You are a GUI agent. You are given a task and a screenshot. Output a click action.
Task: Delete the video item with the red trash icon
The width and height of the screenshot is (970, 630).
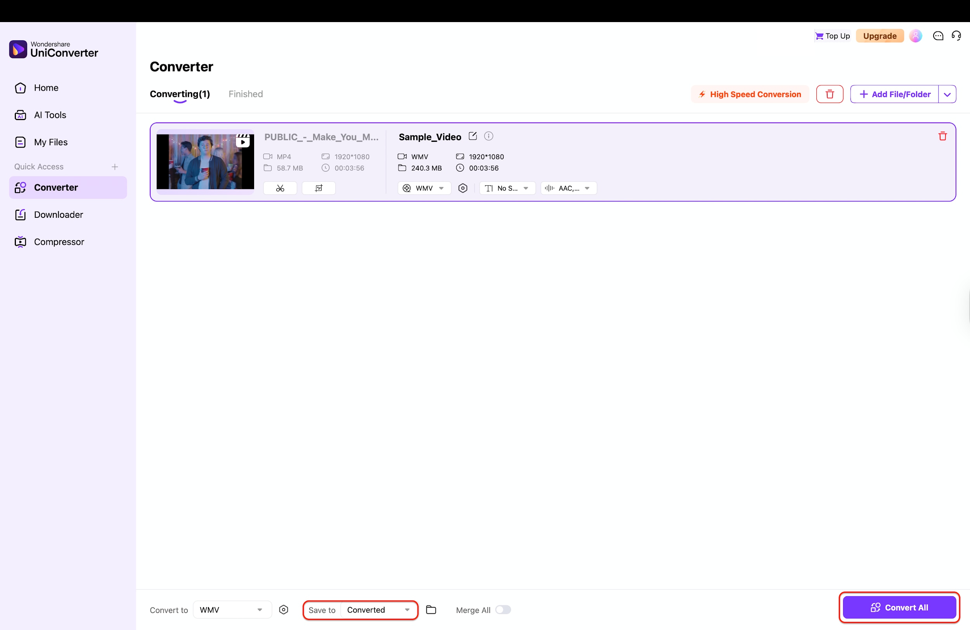942,136
